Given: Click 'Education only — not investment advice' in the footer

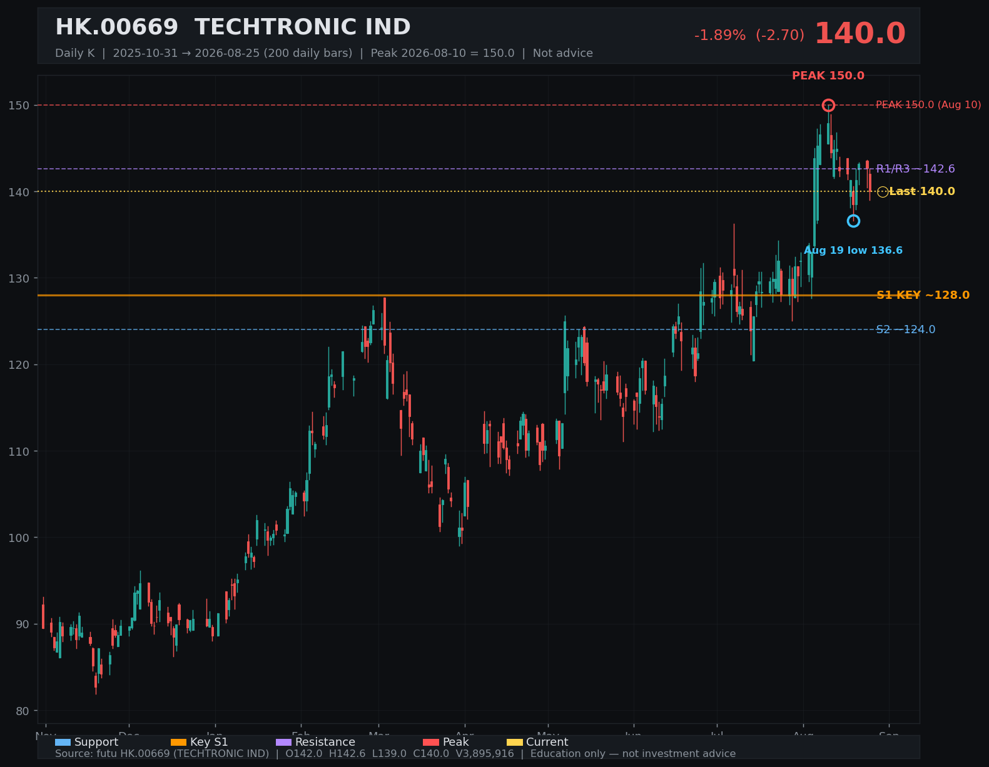Looking at the screenshot, I should coord(633,754).
